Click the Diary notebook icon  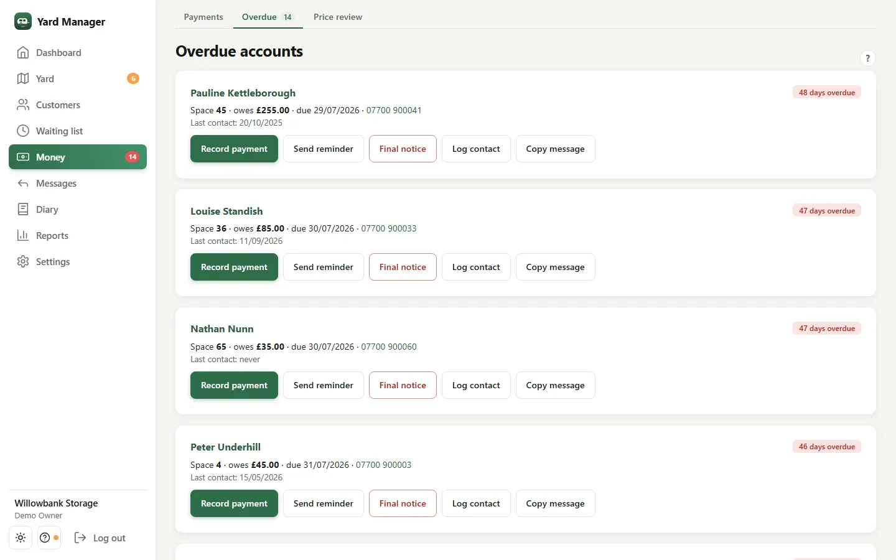coord(23,210)
